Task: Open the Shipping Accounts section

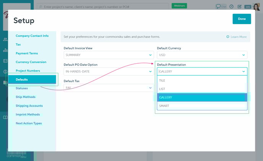Action: coord(29,106)
